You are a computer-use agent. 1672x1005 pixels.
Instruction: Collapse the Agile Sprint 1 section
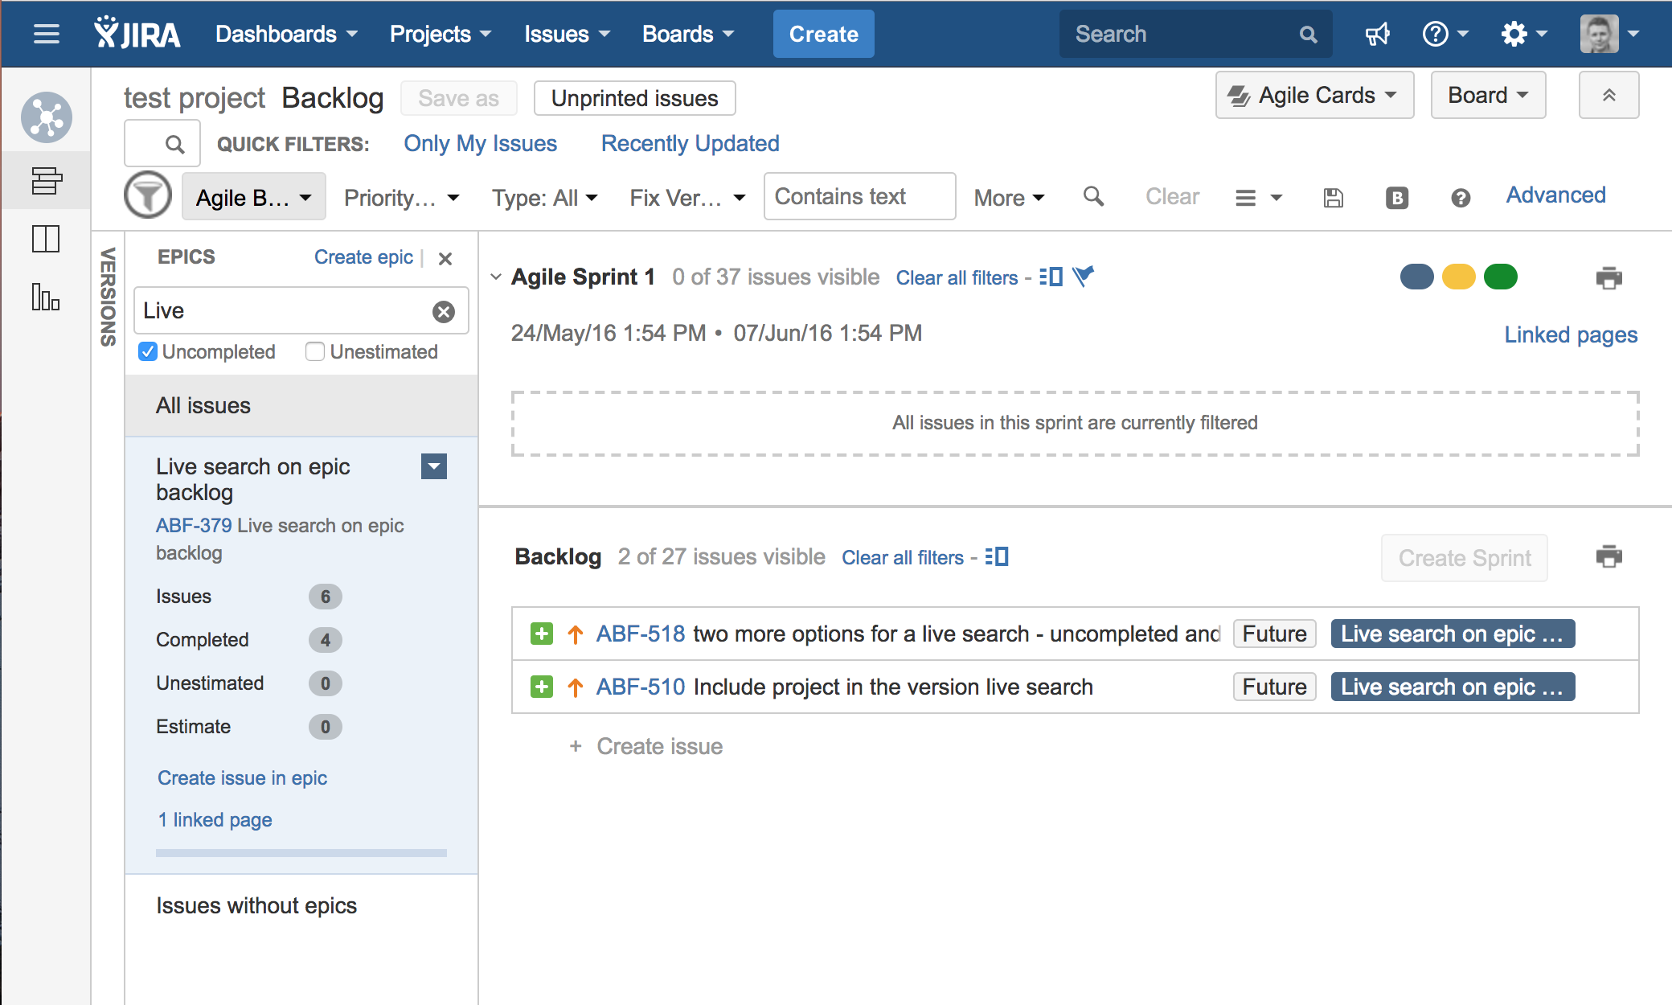496,277
